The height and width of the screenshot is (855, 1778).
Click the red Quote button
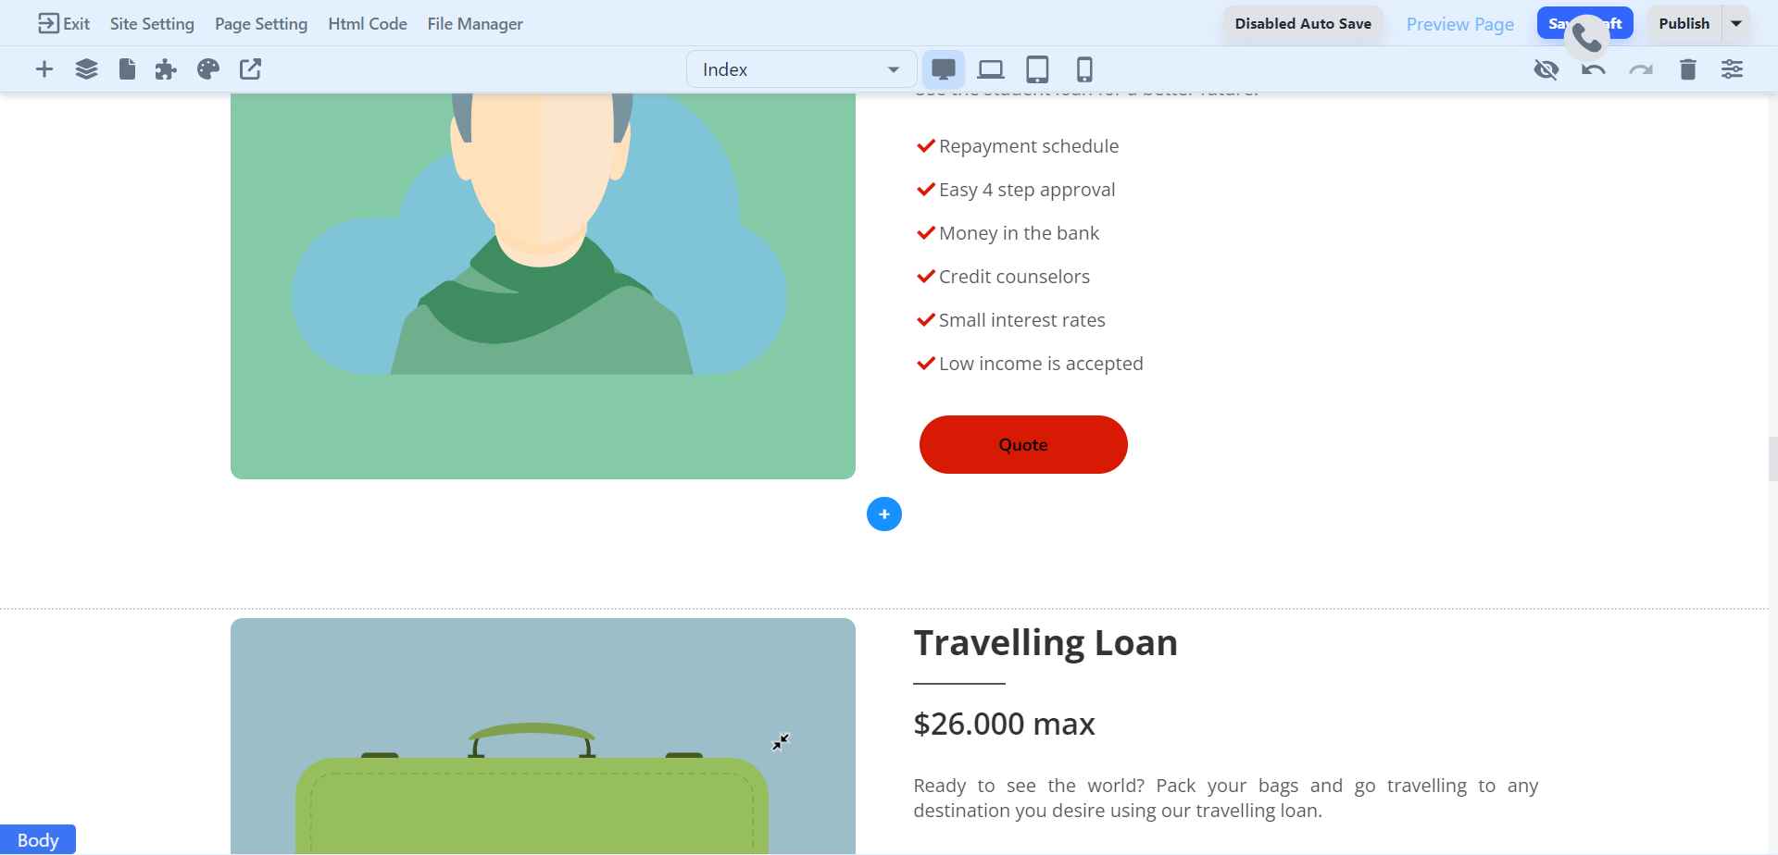(x=1022, y=444)
